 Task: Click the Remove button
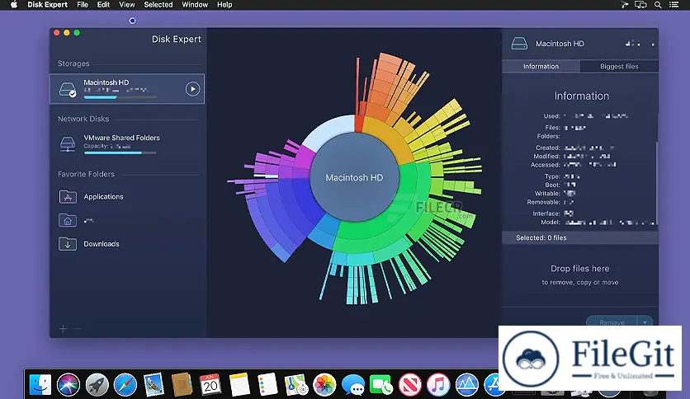612,322
